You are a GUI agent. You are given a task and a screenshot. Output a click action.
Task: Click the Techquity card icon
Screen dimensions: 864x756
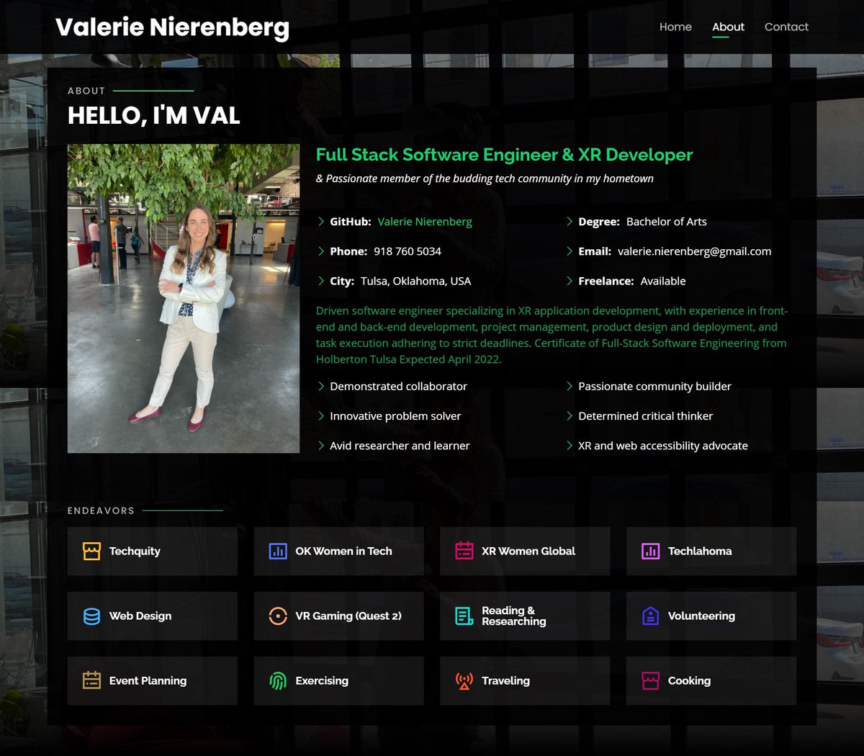pos(91,552)
